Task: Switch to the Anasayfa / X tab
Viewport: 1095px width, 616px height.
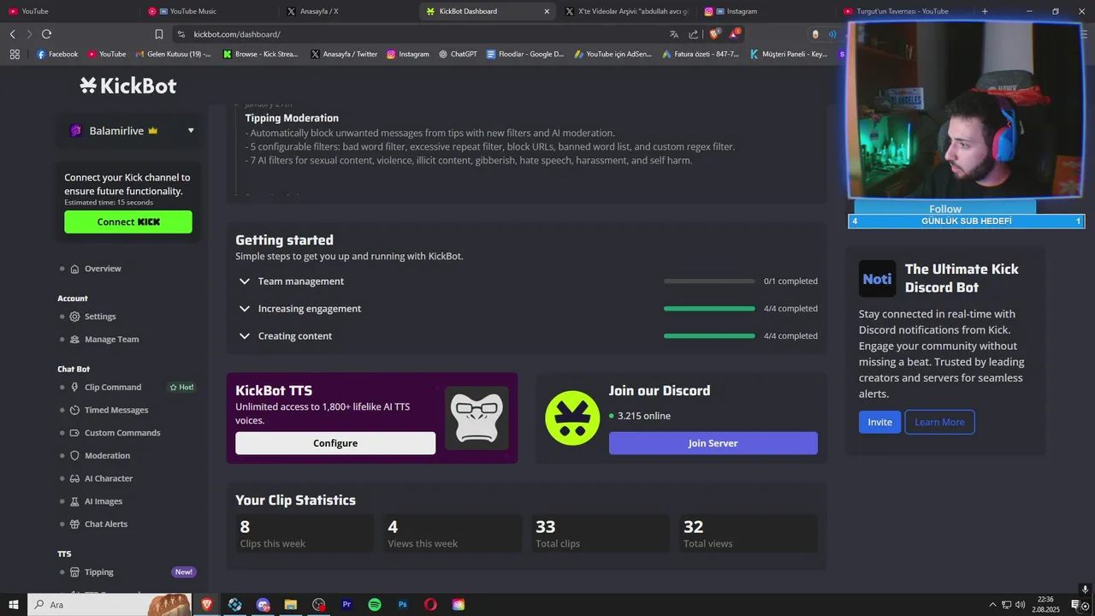Action: point(351,11)
